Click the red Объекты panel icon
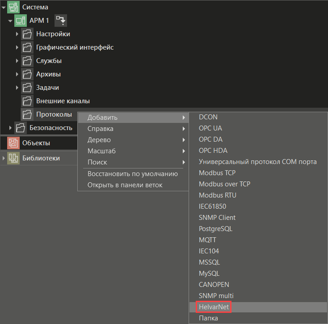This screenshot has height=324, width=328. coord(13,143)
